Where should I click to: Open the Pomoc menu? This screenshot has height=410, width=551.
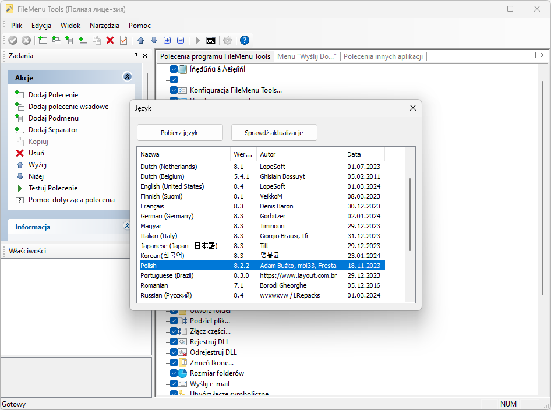coord(140,25)
